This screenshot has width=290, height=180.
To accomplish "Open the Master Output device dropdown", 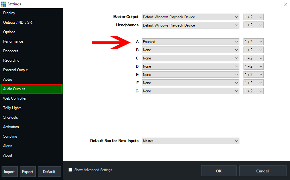I will click(190, 17).
